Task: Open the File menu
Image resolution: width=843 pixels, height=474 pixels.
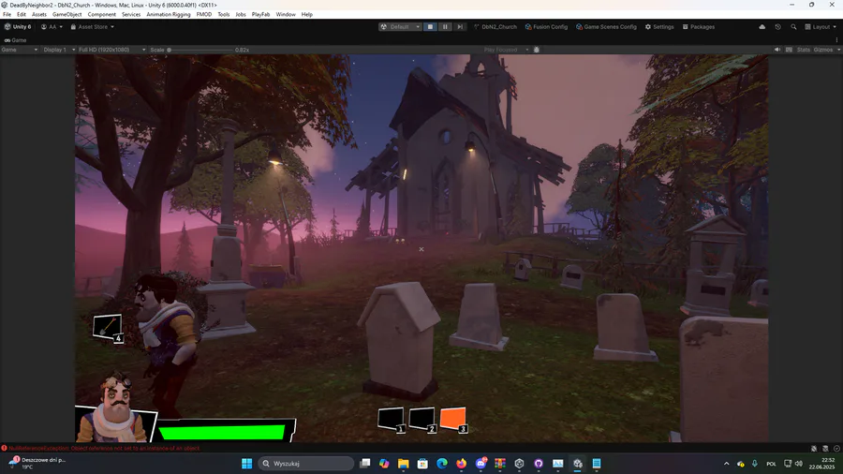Action: pos(7,14)
